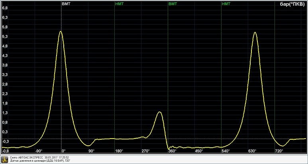This screenshot has height=164, width=308.
Task: Click the 0° crank angle label
Action: (64, 151)
